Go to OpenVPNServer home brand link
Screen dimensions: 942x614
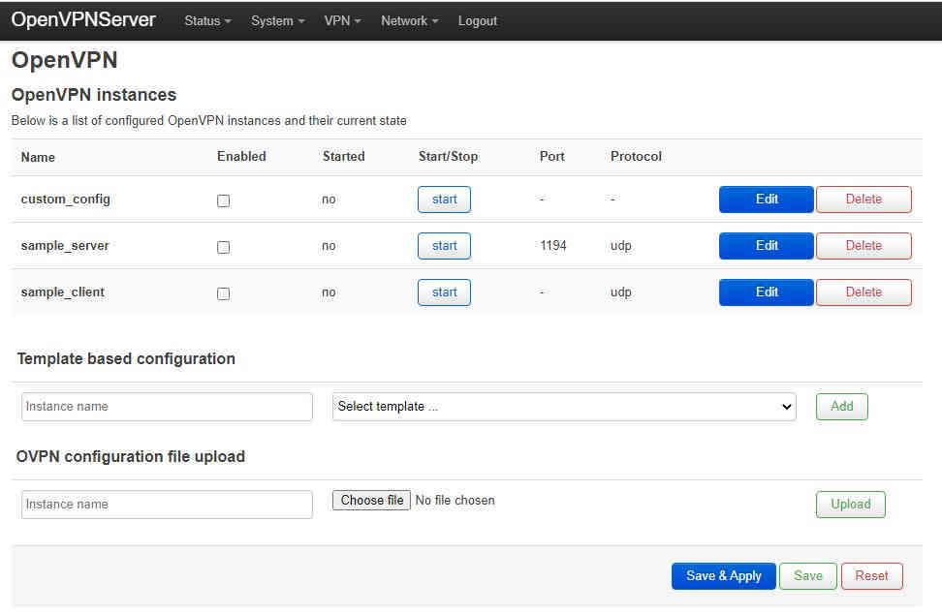[83, 19]
